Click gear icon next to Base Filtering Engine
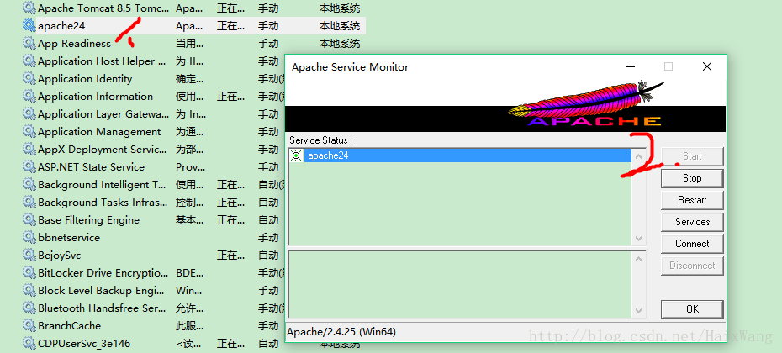782x353 pixels. (29, 220)
